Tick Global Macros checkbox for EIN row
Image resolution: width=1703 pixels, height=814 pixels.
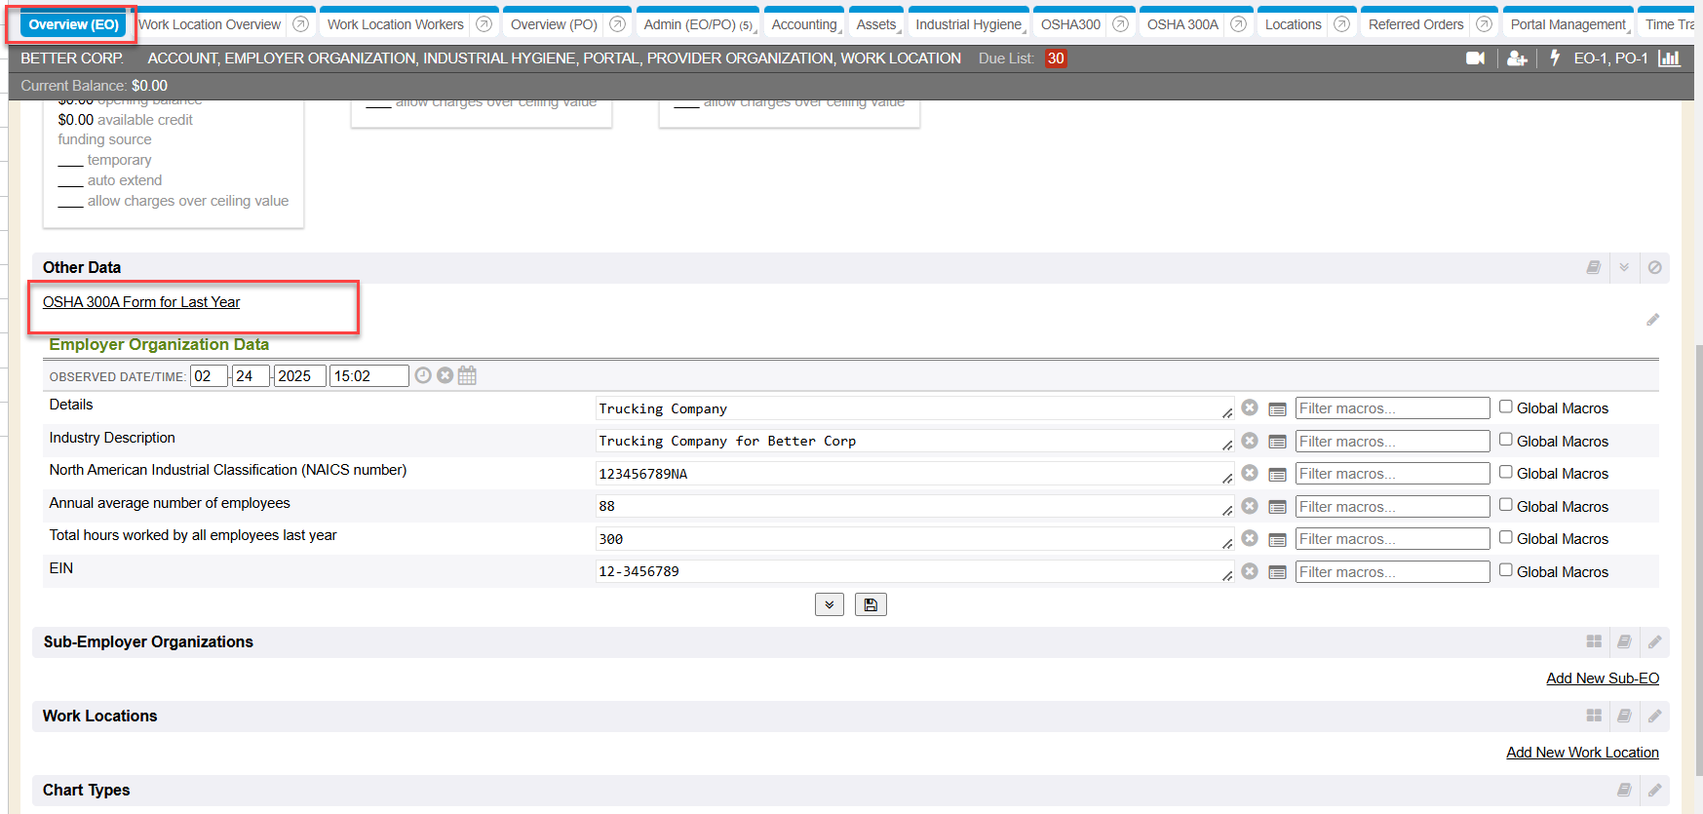click(x=1506, y=570)
